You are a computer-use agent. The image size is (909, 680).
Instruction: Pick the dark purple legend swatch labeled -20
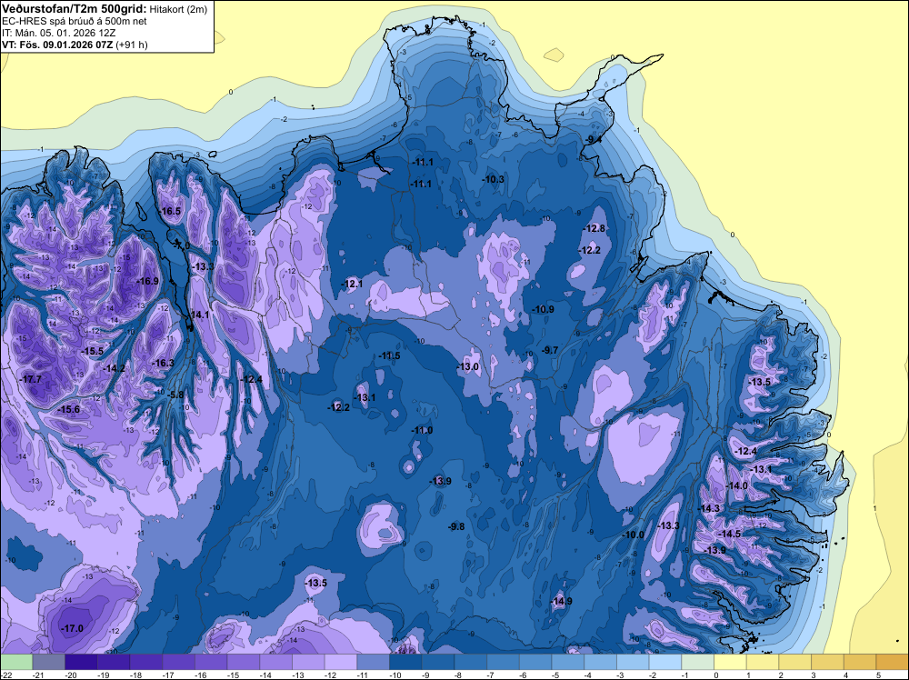(x=81, y=662)
